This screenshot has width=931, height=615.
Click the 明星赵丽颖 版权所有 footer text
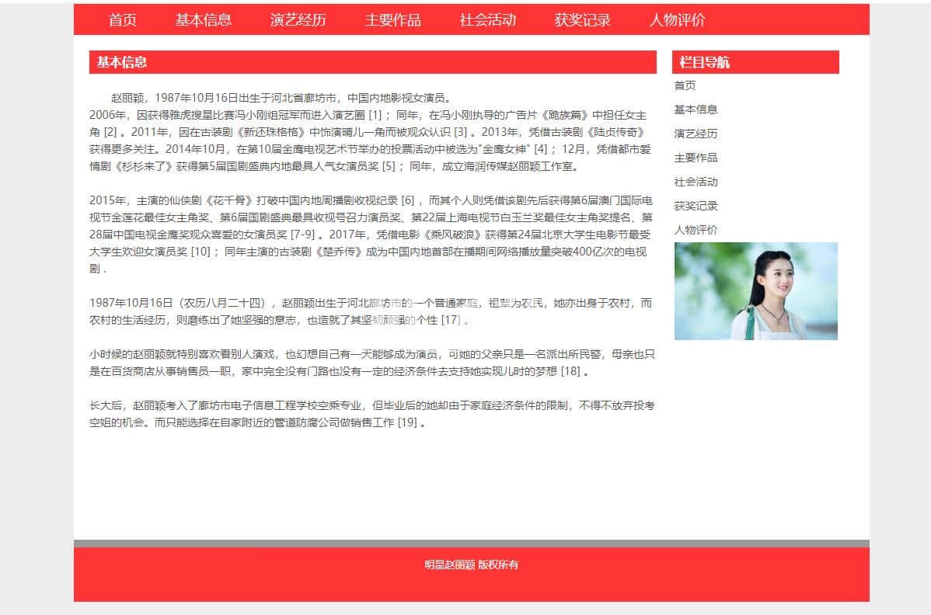(471, 565)
